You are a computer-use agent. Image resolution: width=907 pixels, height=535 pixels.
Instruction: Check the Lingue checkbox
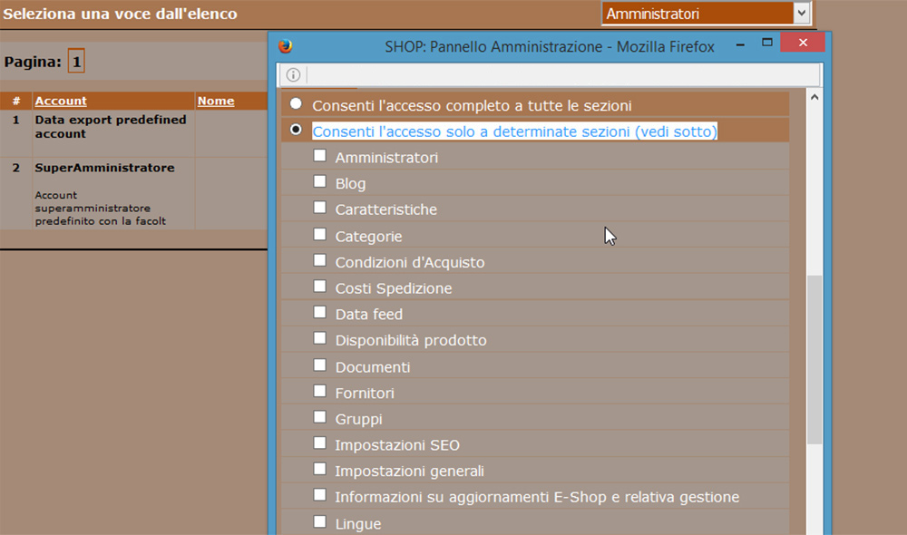[x=320, y=521]
